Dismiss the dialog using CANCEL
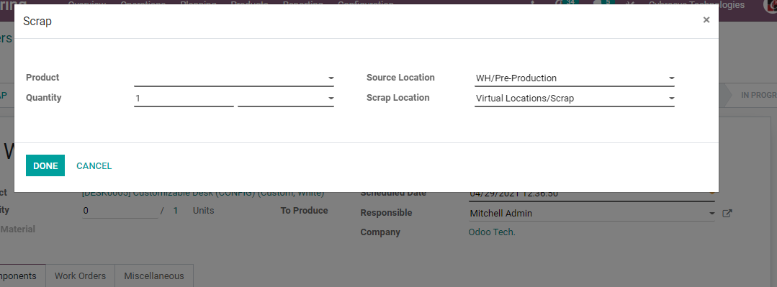This screenshot has height=287, width=777. pyautogui.click(x=94, y=165)
